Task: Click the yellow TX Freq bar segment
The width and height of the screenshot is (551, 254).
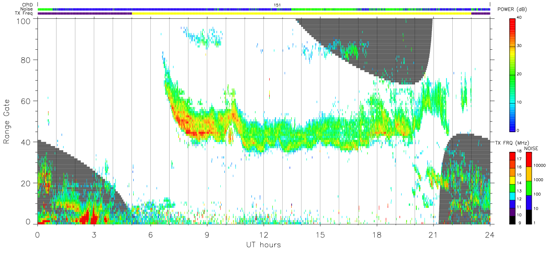Action: click(302, 13)
